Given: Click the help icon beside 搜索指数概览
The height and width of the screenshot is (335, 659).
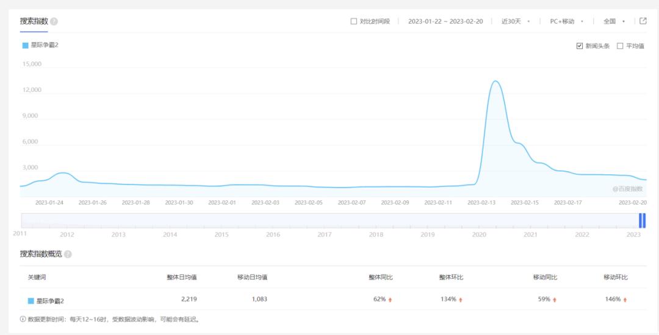Looking at the screenshot, I should pos(68,254).
